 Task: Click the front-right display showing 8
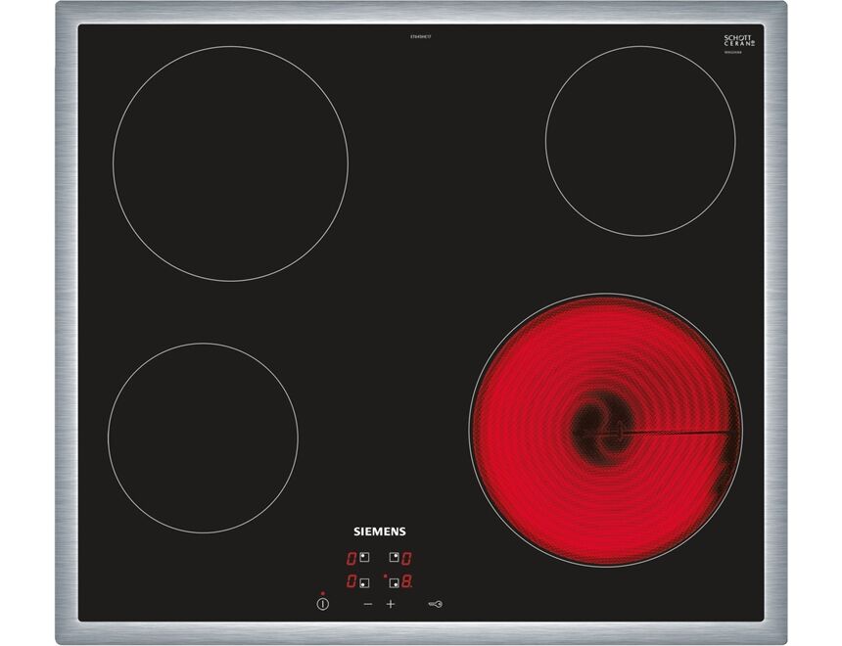[x=406, y=582]
